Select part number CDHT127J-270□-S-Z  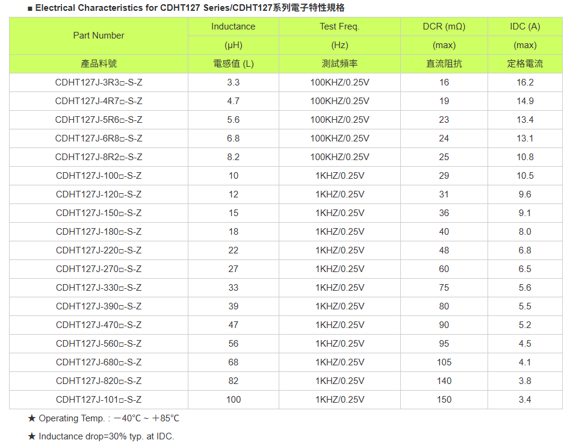(x=99, y=268)
